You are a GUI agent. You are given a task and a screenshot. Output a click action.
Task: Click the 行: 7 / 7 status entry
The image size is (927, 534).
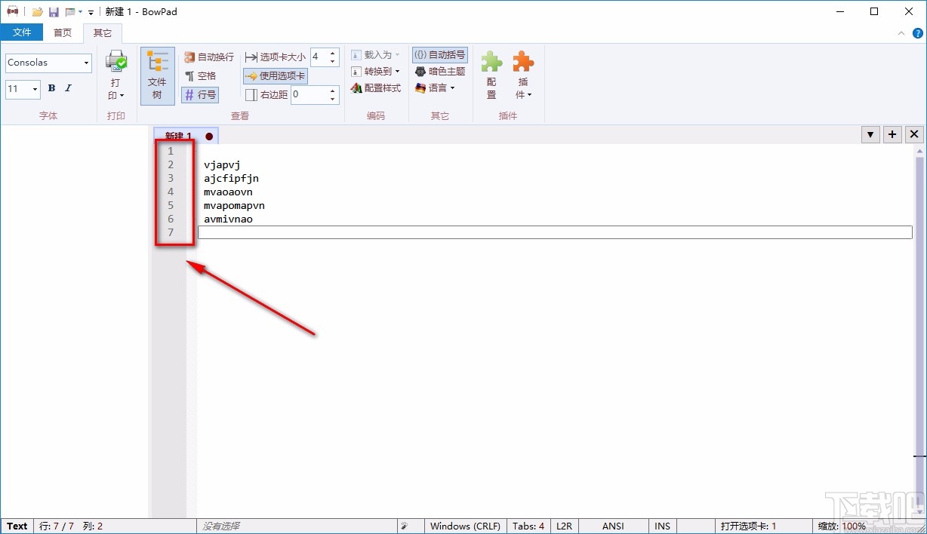click(x=57, y=526)
